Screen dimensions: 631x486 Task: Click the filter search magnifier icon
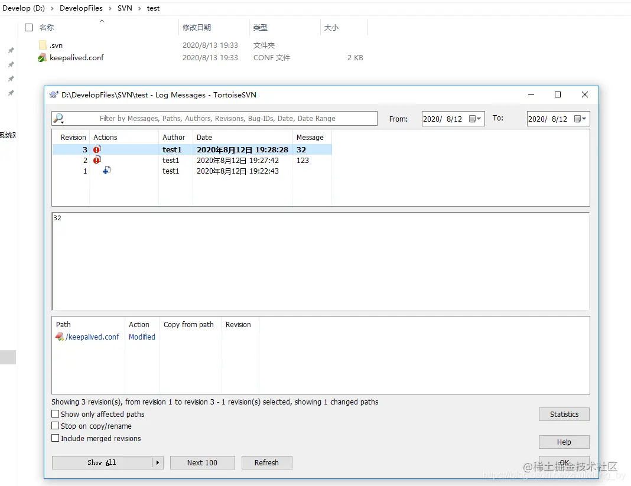click(x=58, y=118)
